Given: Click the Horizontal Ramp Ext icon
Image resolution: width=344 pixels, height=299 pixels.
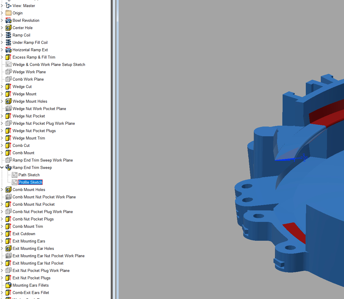Looking at the screenshot, I should (8, 50).
